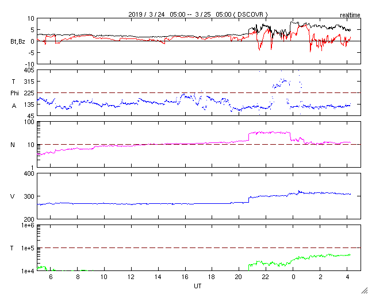This screenshot has width=368, height=294.
Task: Click the plot title with the DSCOVR date range
Action: [x=198, y=14]
